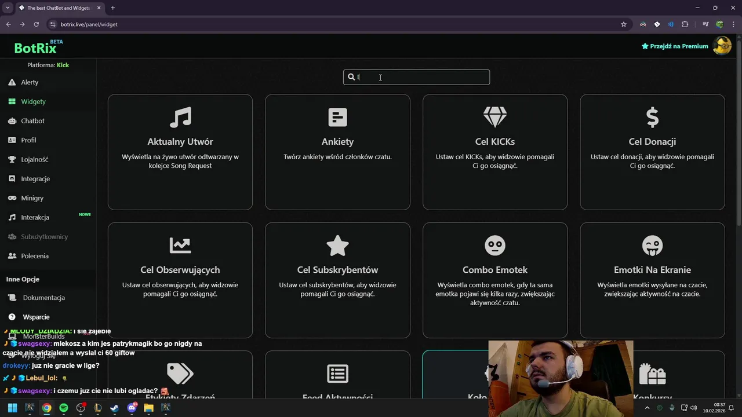Image resolution: width=742 pixels, height=417 pixels.
Task: Click the Polecenia users icon
Action: click(x=12, y=256)
